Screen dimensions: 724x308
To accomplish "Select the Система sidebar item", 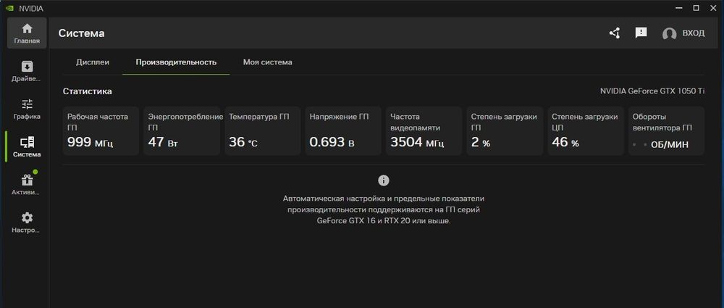I will (x=27, y=147).
